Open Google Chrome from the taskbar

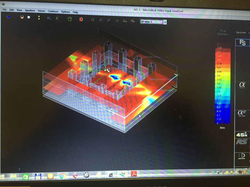click(62, 176)
